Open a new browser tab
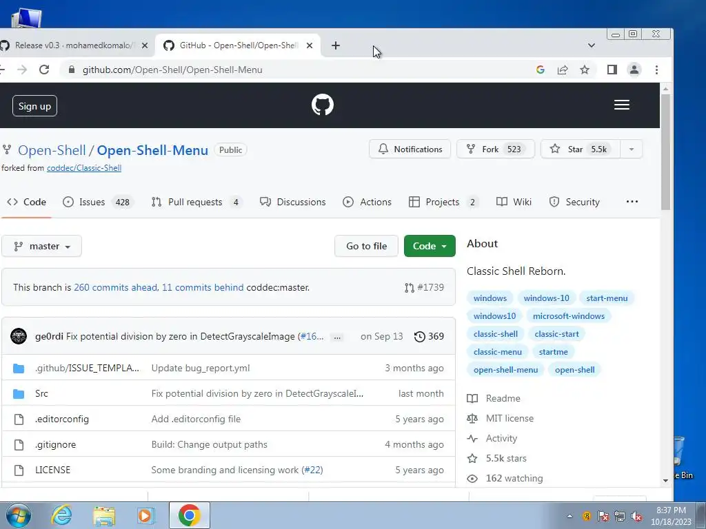The width and height of the screenshot is (706, 529). (336, 45)
